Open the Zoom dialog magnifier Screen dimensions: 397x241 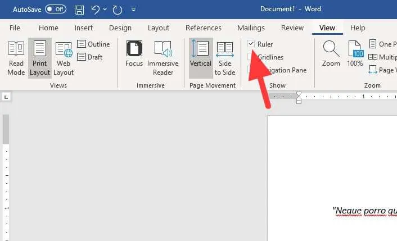click(331, 54)
